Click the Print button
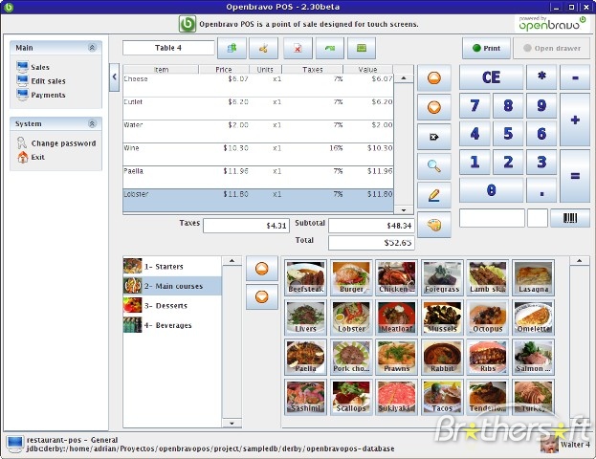Image resolution: width=596 pixels, height=459 pixels. pyautogui.click(x=486, y=48)
